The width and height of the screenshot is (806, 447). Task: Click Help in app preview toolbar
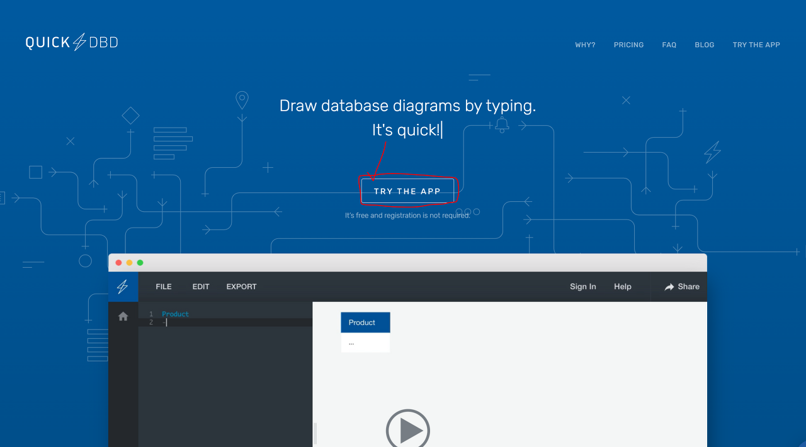click(623, 287)
